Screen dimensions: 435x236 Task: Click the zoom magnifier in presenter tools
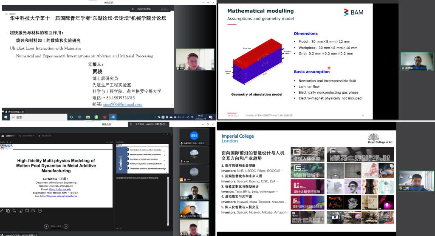[14, 210]
